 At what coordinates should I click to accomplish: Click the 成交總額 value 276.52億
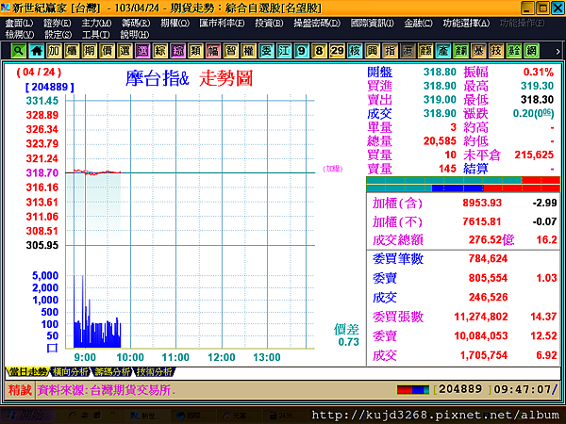491,239
